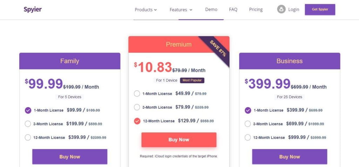The height and width of the screenshot is (167, 359).
Task: Select Premium 3-Month License radio button
Action: click(137, 107)
